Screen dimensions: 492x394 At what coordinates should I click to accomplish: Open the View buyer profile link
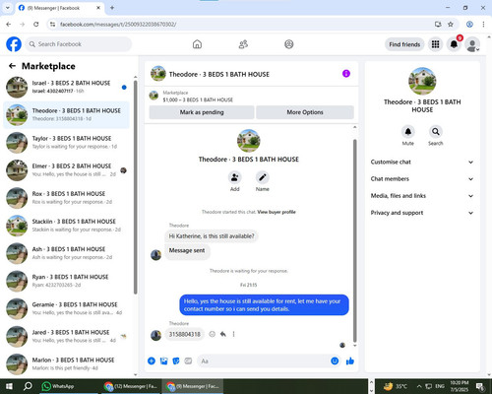point(277,212)
